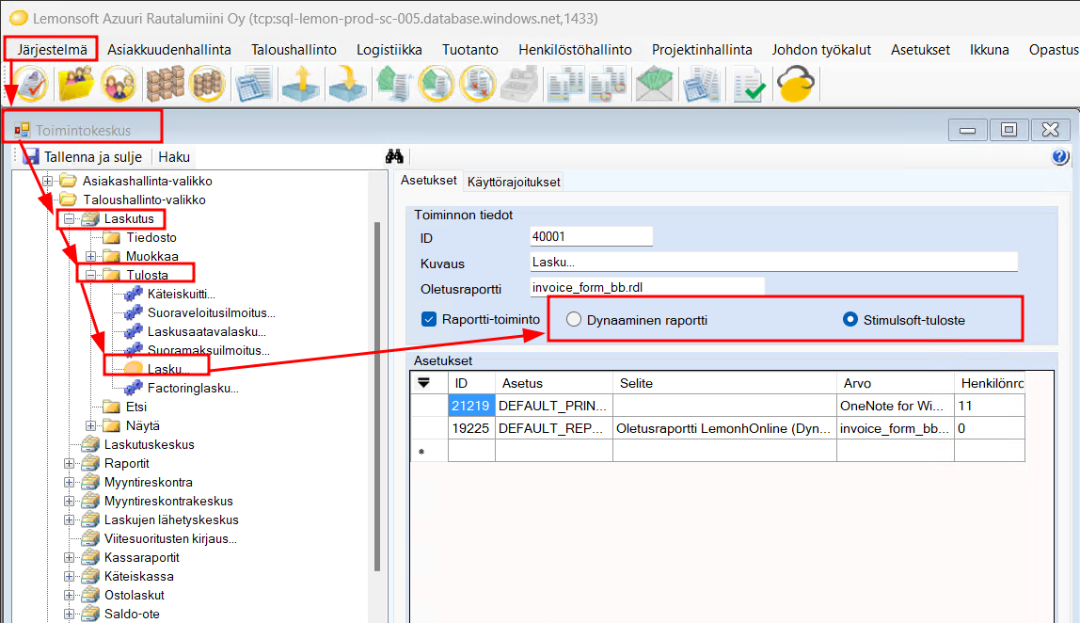Viewport: 1080px width, 623px height.
Task: Open the Logistiikka menu
Action: click(x=389, y=50)
